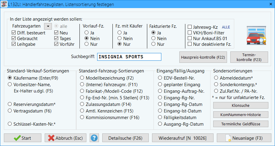Tick the VKH/Boni-Filter checkbox
The image size is (275, 146).
tap(190, 33)
